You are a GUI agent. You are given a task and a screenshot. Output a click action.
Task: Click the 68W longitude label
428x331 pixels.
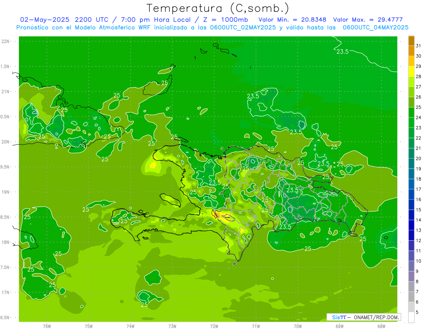click(381, 326)
